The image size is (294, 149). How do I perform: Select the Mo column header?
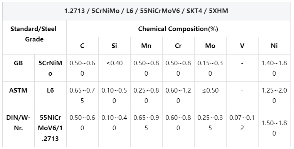tap(210, 46)
